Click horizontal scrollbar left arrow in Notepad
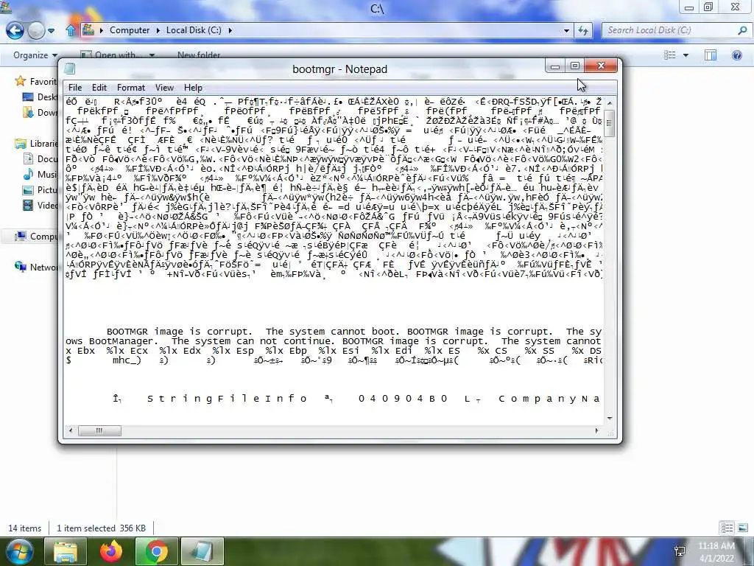The height and width of the screenshot is (566, 754). click(x=71, y=430)
